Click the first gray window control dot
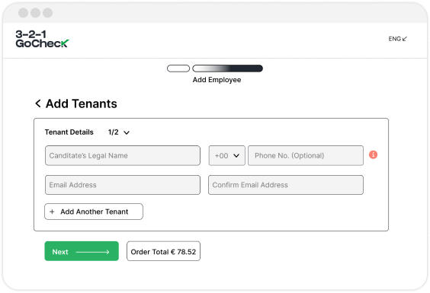Viewport: 430px width, 293px height. 24,13
